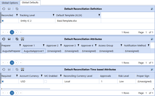Click the Refresh icon in Time-based Attributes toolbar

(x=4, y=69)
